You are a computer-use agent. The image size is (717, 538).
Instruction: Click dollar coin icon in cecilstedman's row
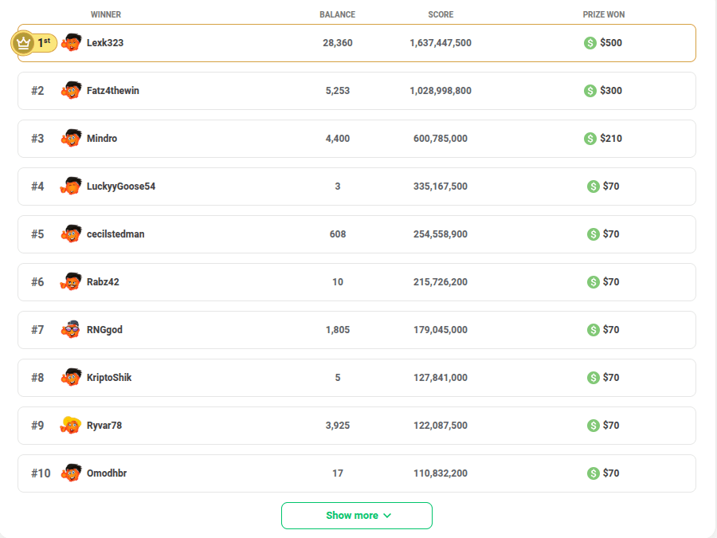[593, 234]
